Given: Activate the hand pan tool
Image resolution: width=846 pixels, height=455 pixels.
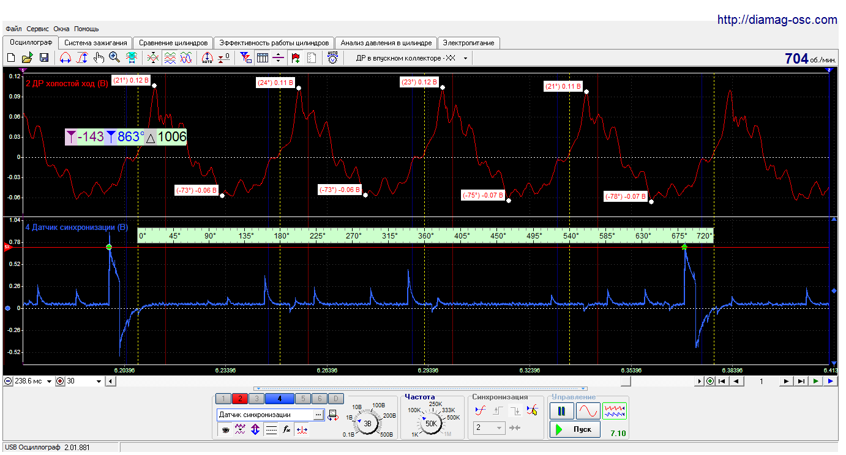Looking at the screenshot, I should click(x=99, y=58).
